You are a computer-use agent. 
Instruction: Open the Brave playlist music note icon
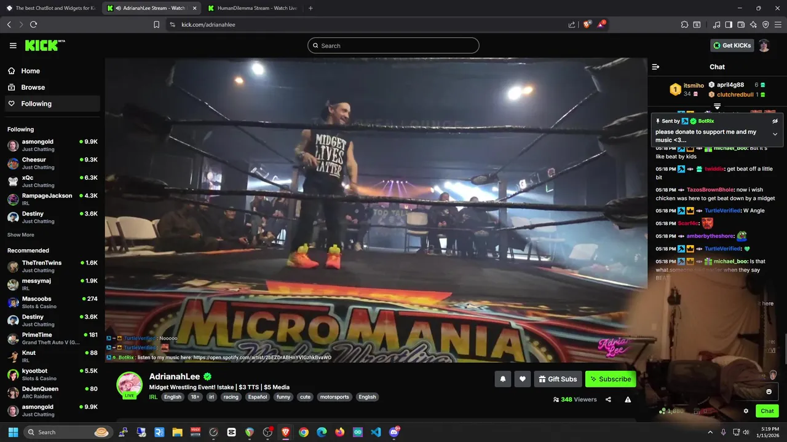(716, 25)
